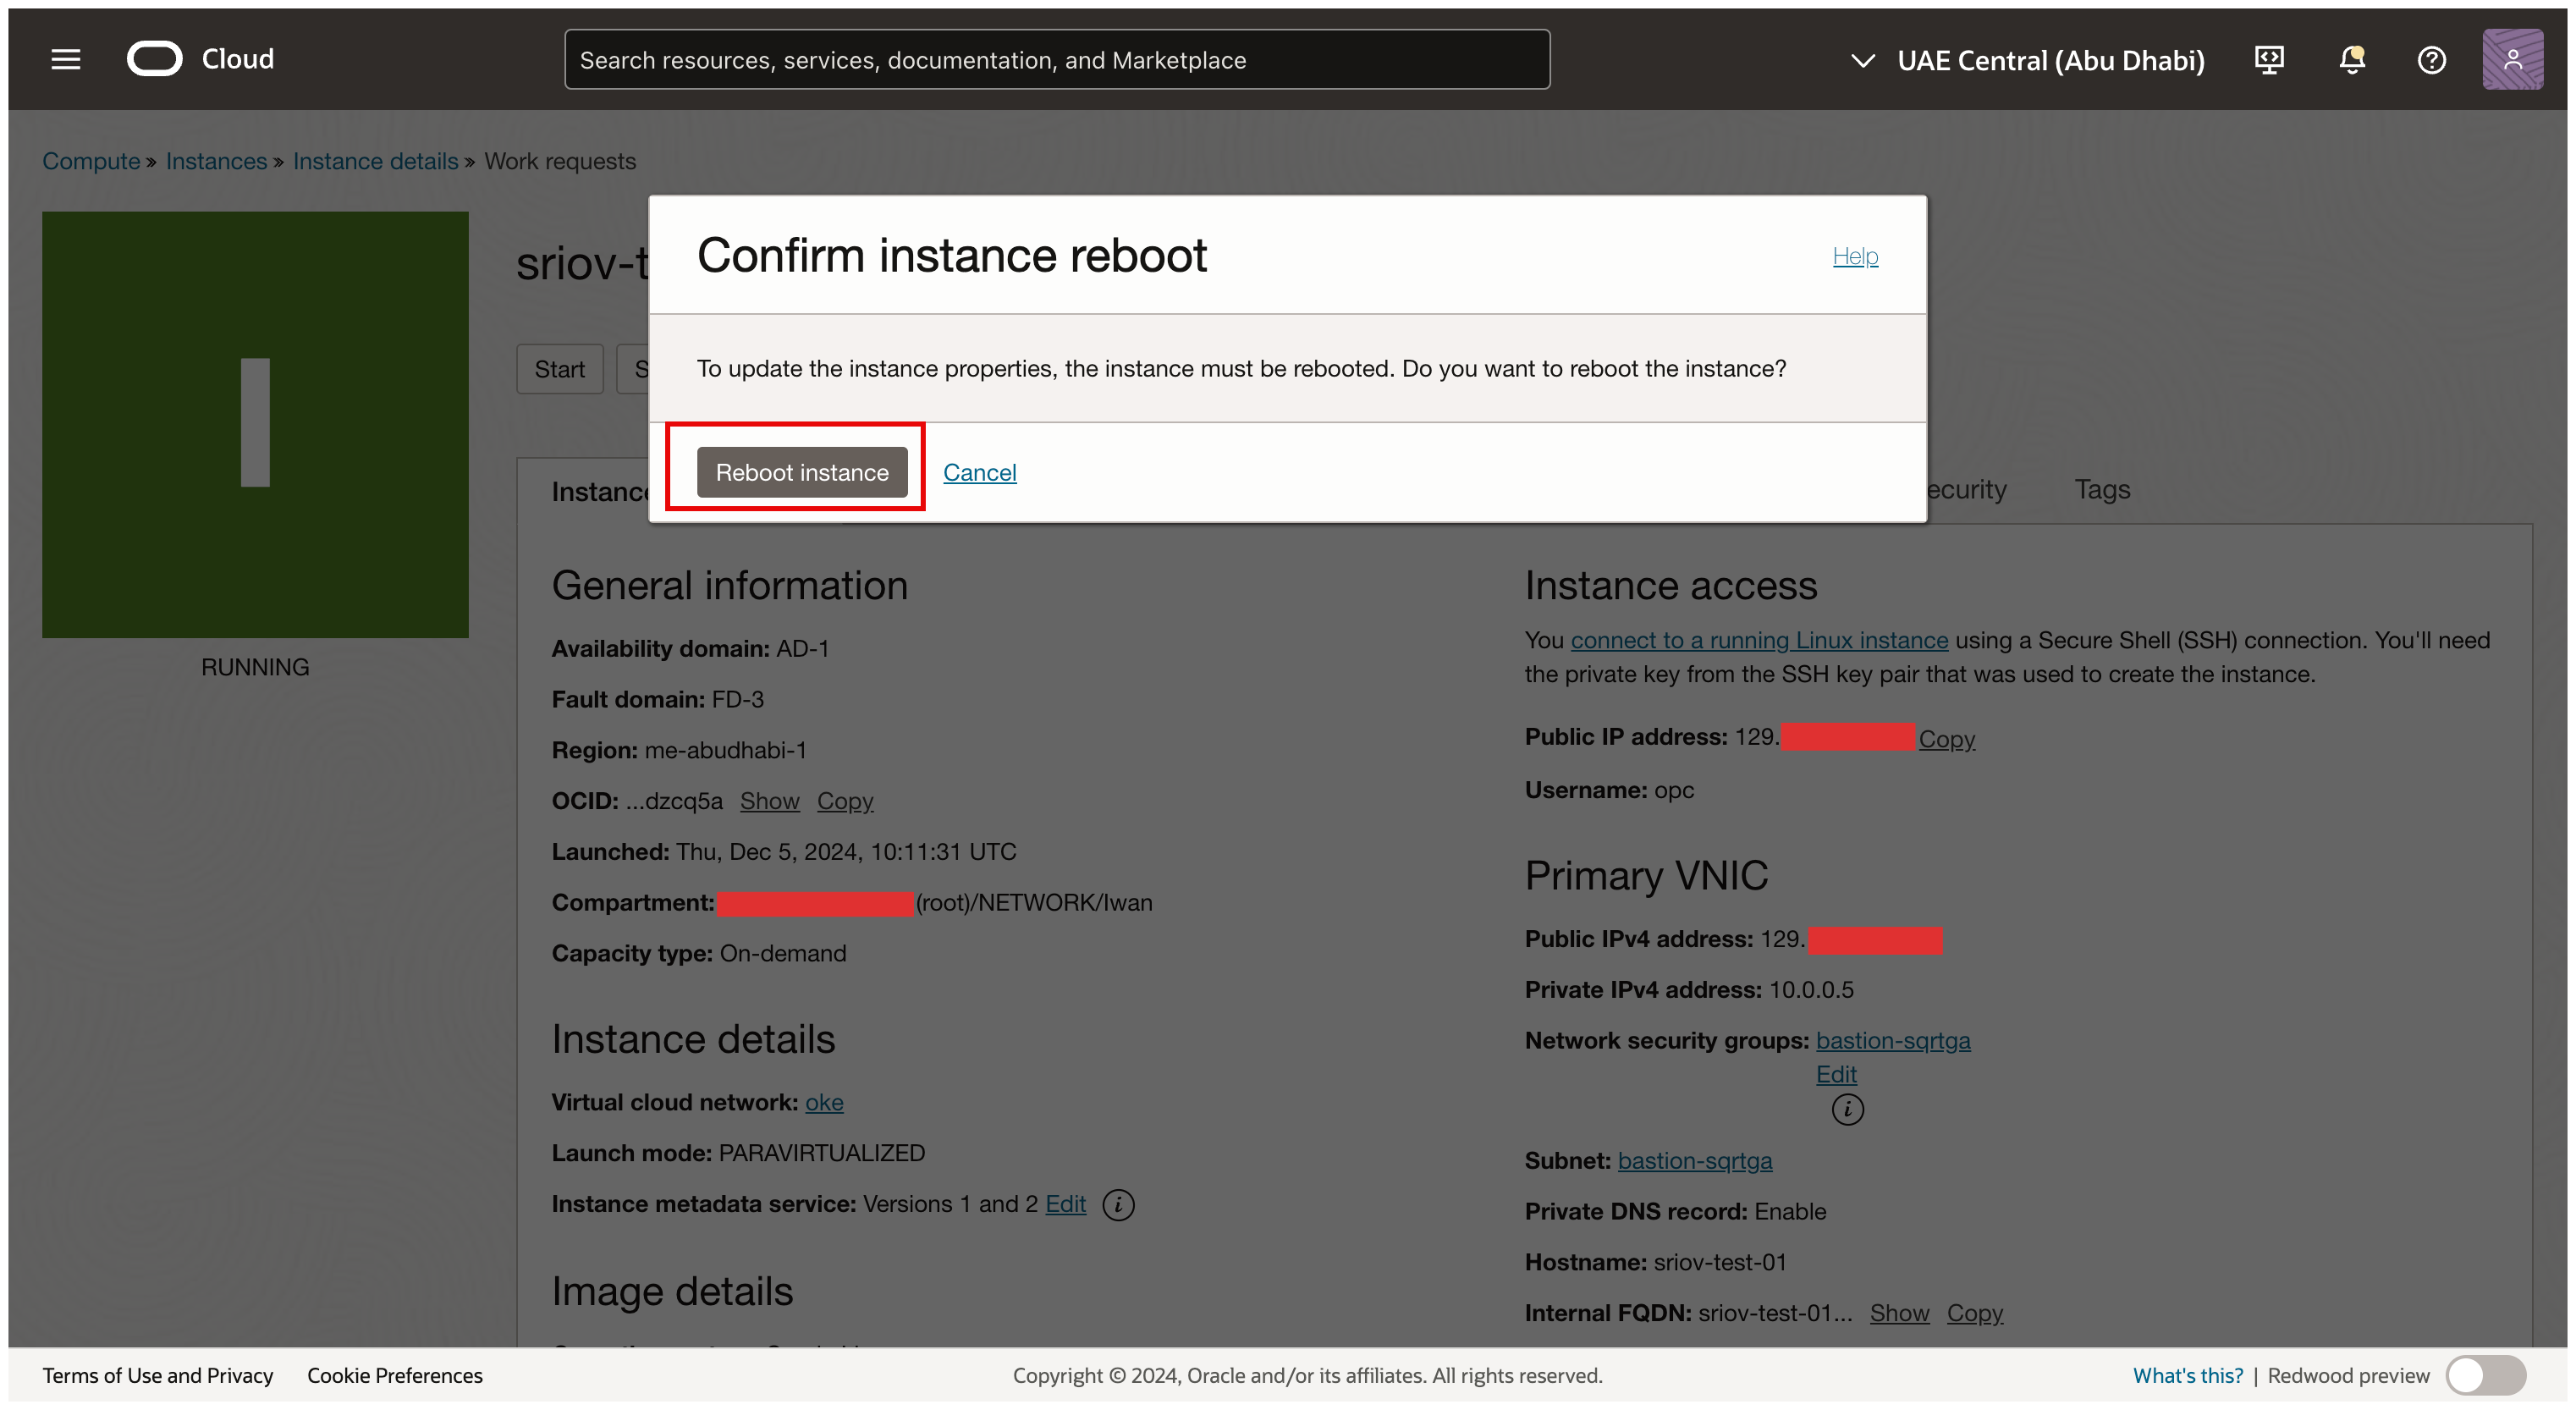Click the Reboot instance button
This screenshot has height=1410, width=2576.
coord(801,472)
